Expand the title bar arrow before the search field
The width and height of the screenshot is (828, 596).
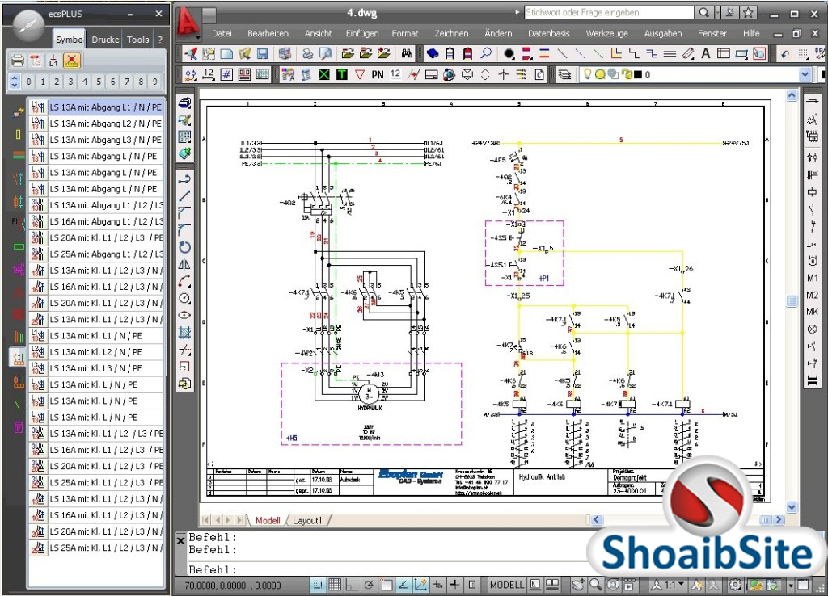coord(517,12)
